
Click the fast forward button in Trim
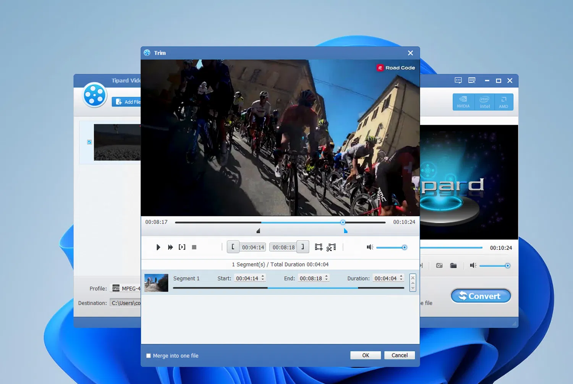pyautogui.click(x=170, y=247)
